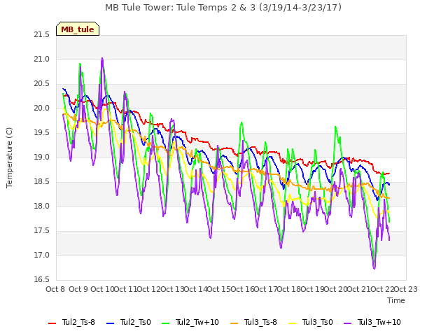The width and height of the screenshot is (448, 336).
Task: Click the Time axis label
Action: [396, 300]
